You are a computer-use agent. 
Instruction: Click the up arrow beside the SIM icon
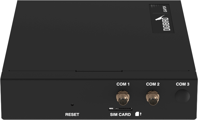coord(141,114)
